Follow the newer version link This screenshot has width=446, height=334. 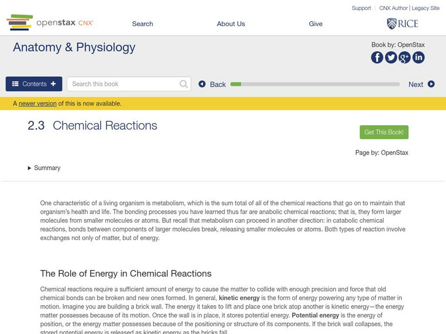point(37,104)
